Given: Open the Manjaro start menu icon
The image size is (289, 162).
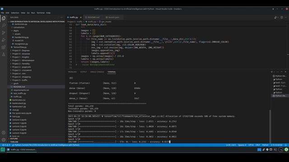Looking at the screenshot, I should tap(3, 150).
